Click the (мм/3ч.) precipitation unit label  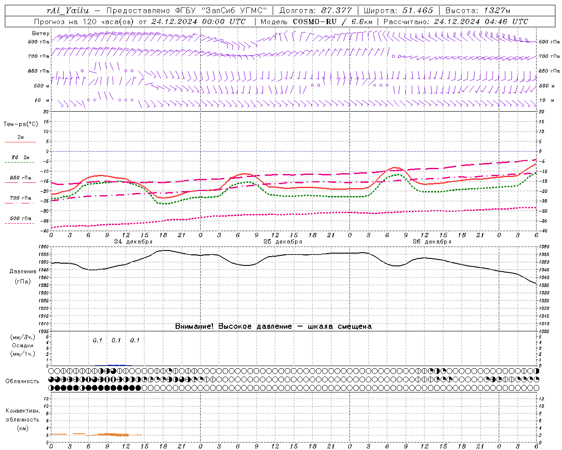coord(23,337)
